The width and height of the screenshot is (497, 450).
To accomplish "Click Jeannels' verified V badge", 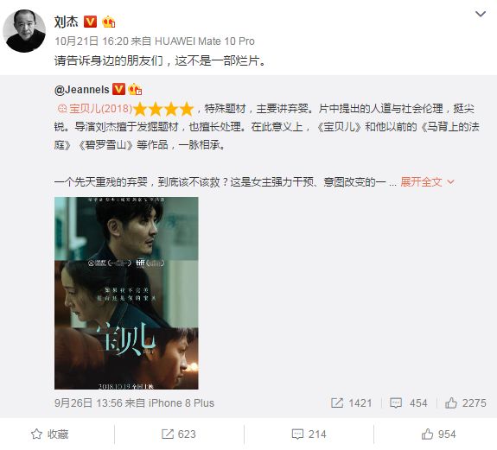I will pyautogui.click(x=119, y=89).
